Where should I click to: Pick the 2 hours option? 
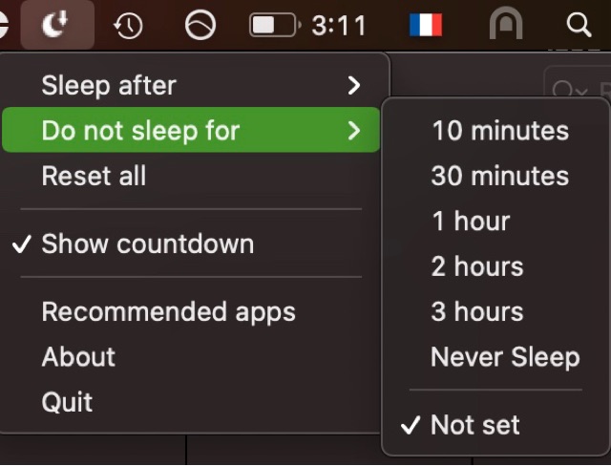tap(477, 266)
